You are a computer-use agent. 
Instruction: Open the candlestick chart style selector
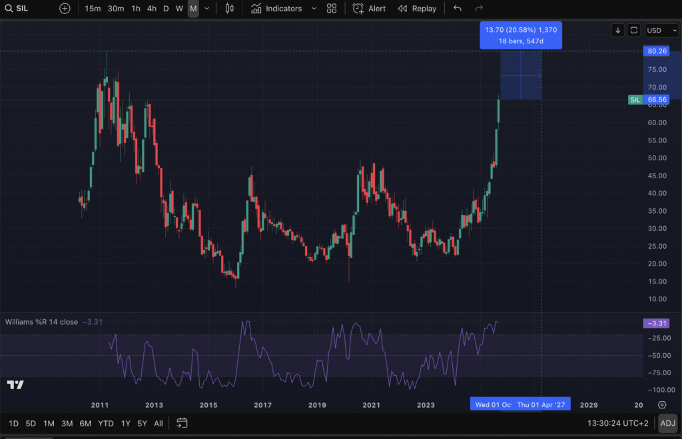230,9
